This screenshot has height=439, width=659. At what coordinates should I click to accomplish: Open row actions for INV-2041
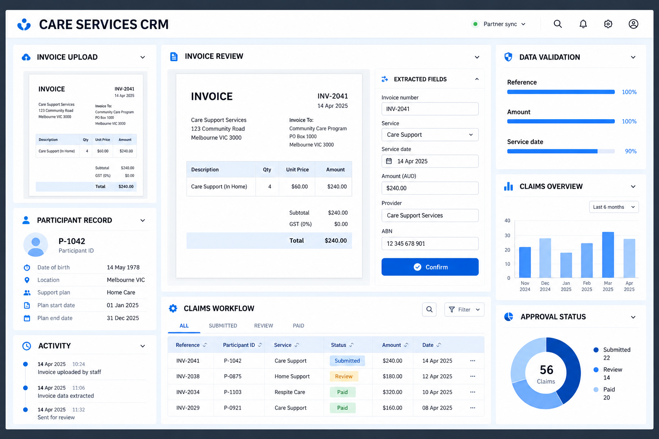[x=472, y=361]
